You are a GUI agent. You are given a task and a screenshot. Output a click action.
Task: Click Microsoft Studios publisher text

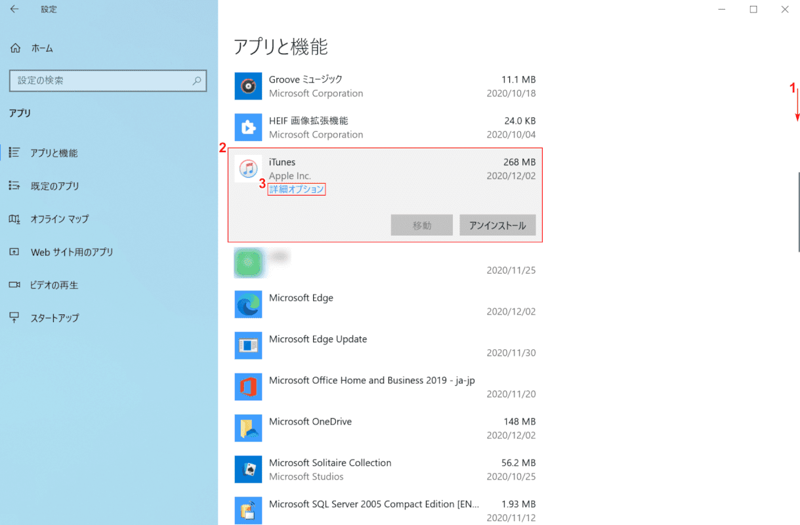tap(306, 476)
